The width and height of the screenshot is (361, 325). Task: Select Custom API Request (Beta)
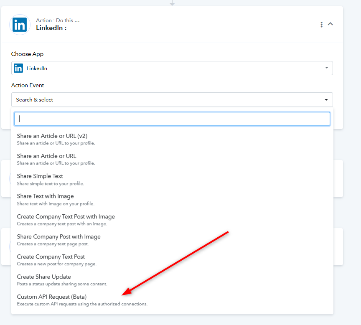pyautogui.click(x=172, y=300)
